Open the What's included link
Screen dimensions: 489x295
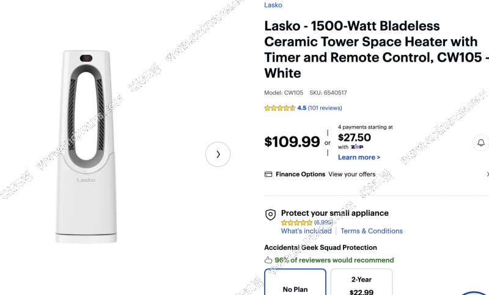[306, 231]
